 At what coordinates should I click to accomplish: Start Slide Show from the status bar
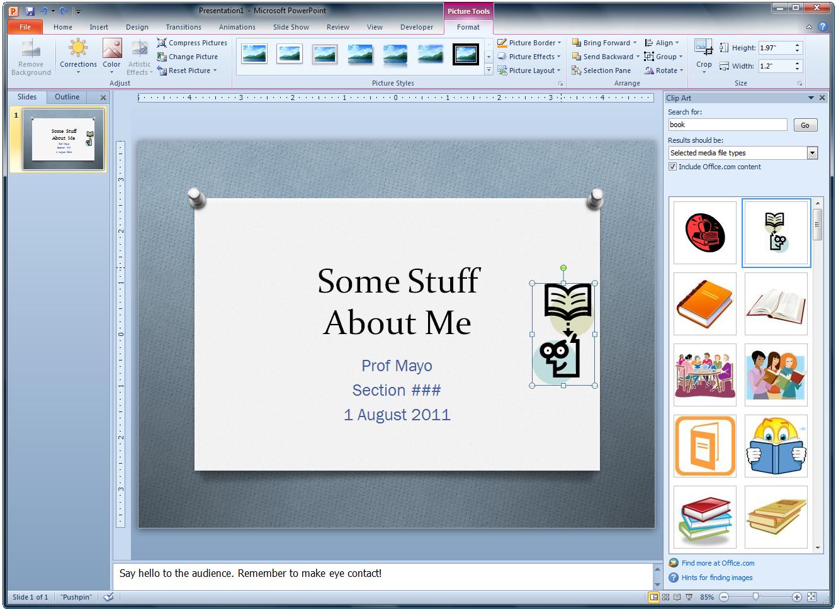pyautogui.click(x=689, y=597)
